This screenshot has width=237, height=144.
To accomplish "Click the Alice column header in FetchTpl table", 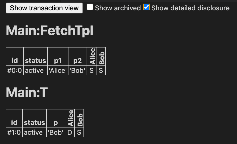I will point(92,56).
